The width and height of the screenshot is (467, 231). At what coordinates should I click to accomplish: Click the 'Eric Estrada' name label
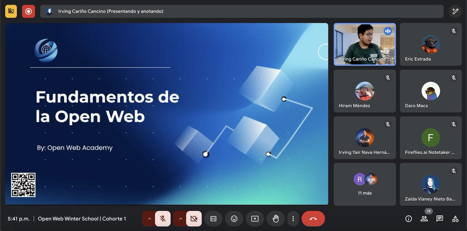pyautogui.click(x=418, y=59)
